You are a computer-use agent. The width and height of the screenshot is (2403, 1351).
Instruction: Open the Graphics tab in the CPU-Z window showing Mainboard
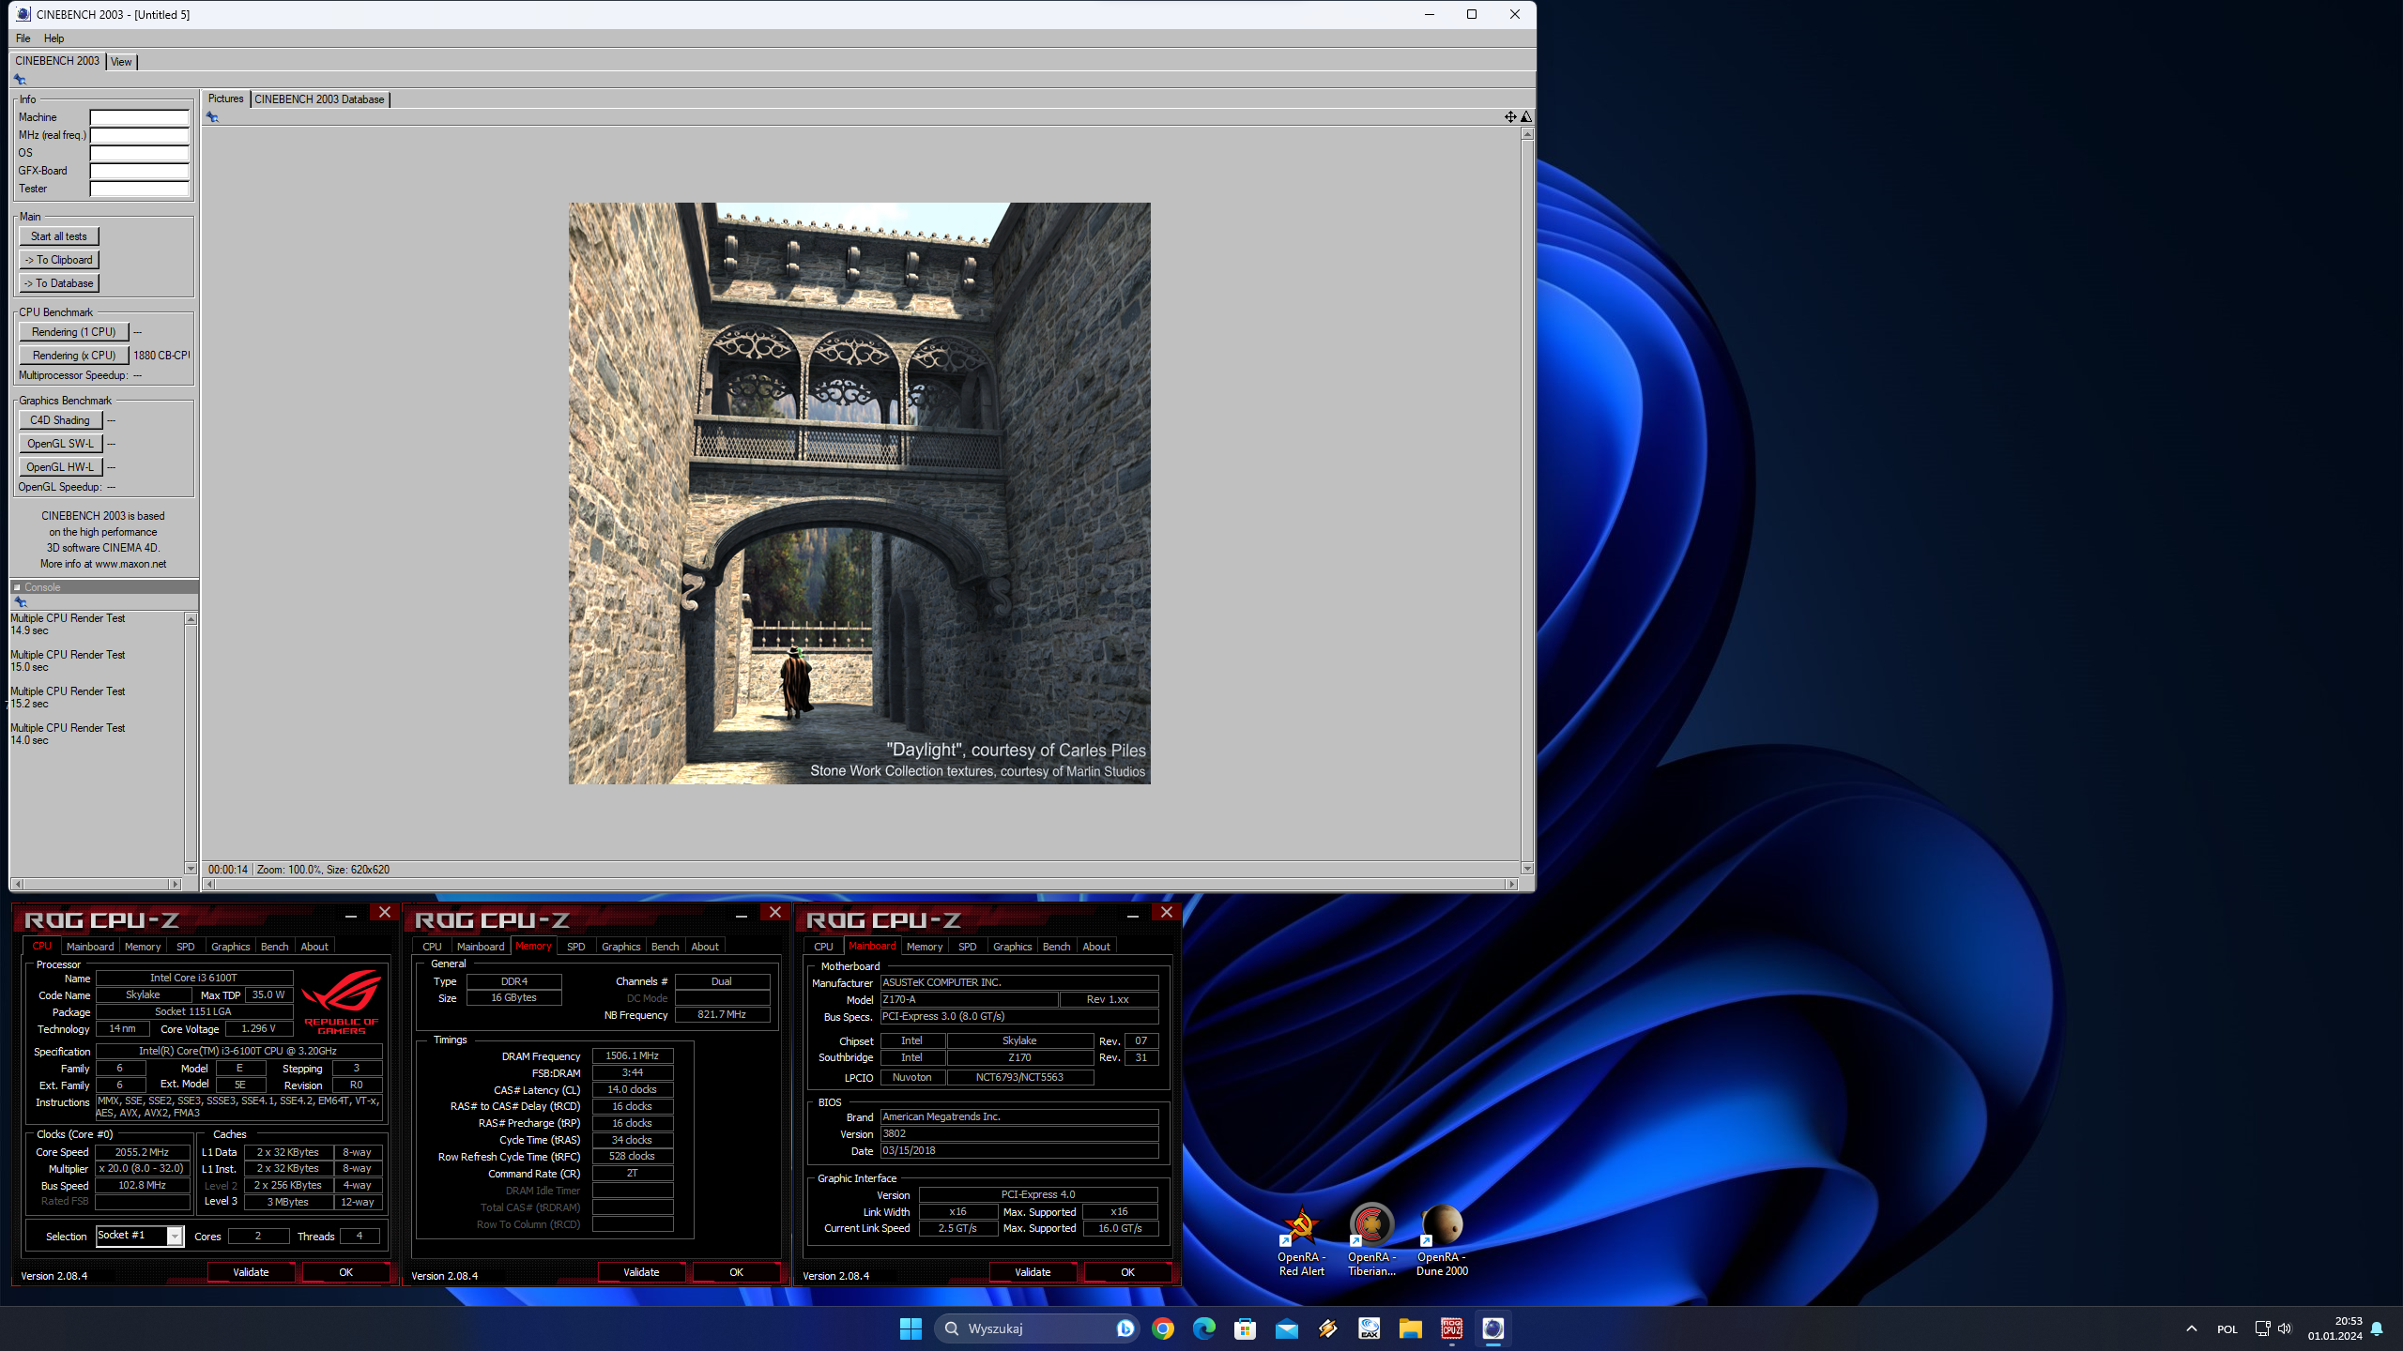(1012, 947)
